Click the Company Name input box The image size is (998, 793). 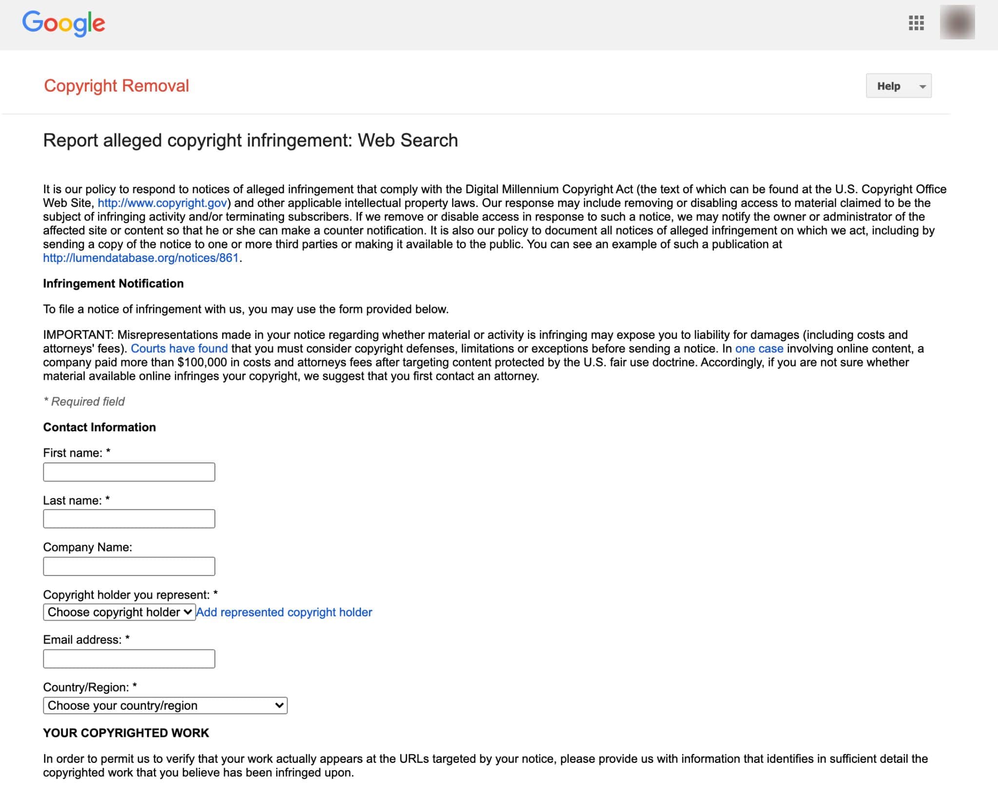pos(129,566)
